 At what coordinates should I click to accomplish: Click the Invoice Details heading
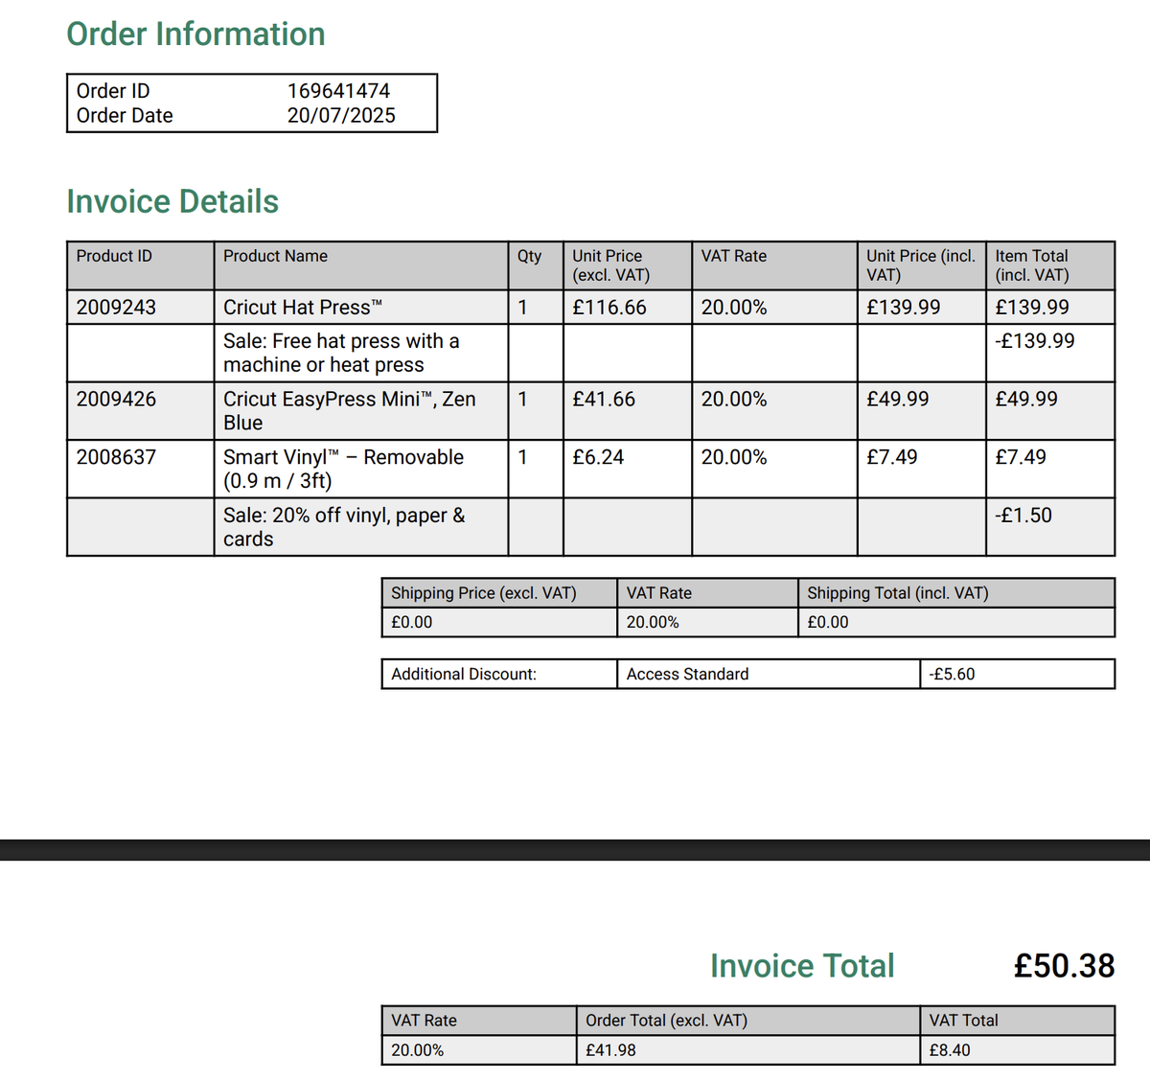172,202
